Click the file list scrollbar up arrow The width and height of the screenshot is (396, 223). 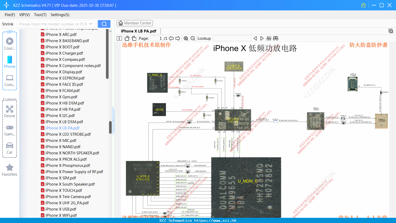click(110, 31)
